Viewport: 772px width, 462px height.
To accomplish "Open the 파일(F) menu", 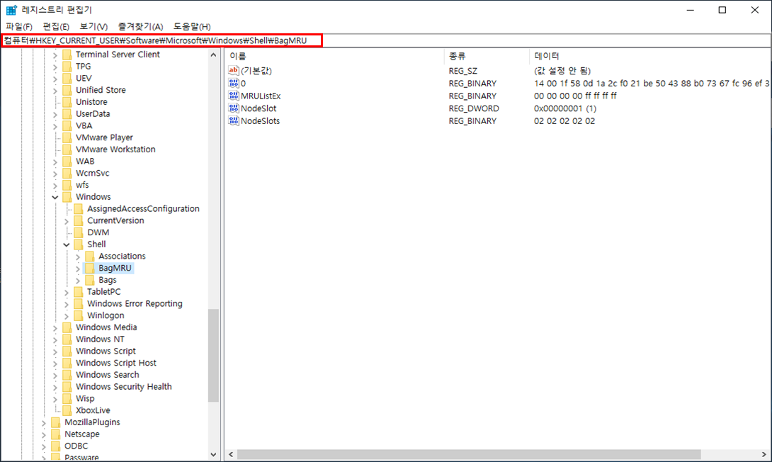I will coord(19,26).
